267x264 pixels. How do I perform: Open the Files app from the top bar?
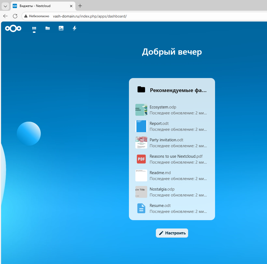47,28
